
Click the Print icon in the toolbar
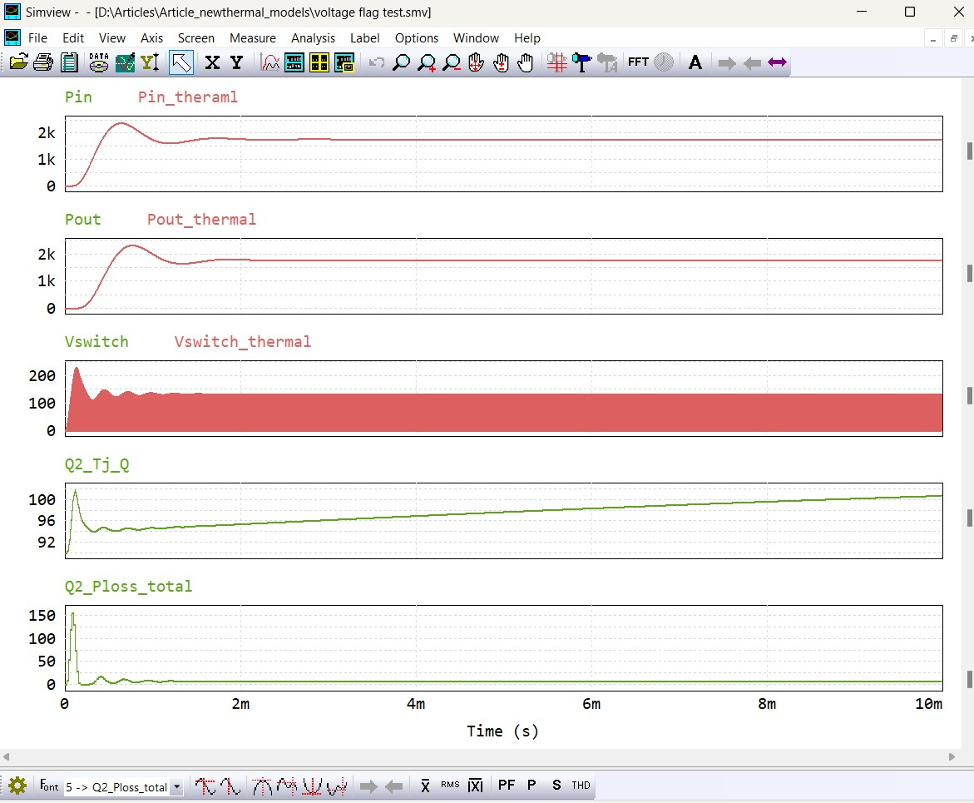point(43,62)
